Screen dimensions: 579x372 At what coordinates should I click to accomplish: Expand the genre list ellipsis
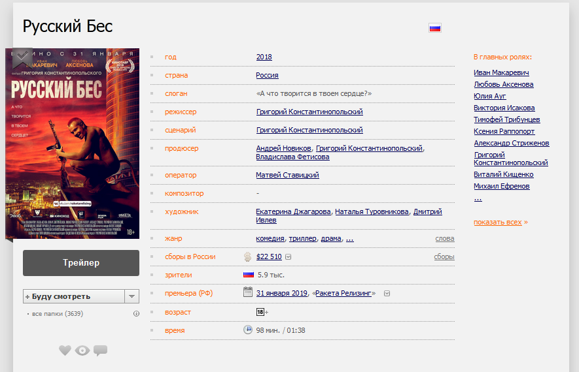[x=349, y=239]
